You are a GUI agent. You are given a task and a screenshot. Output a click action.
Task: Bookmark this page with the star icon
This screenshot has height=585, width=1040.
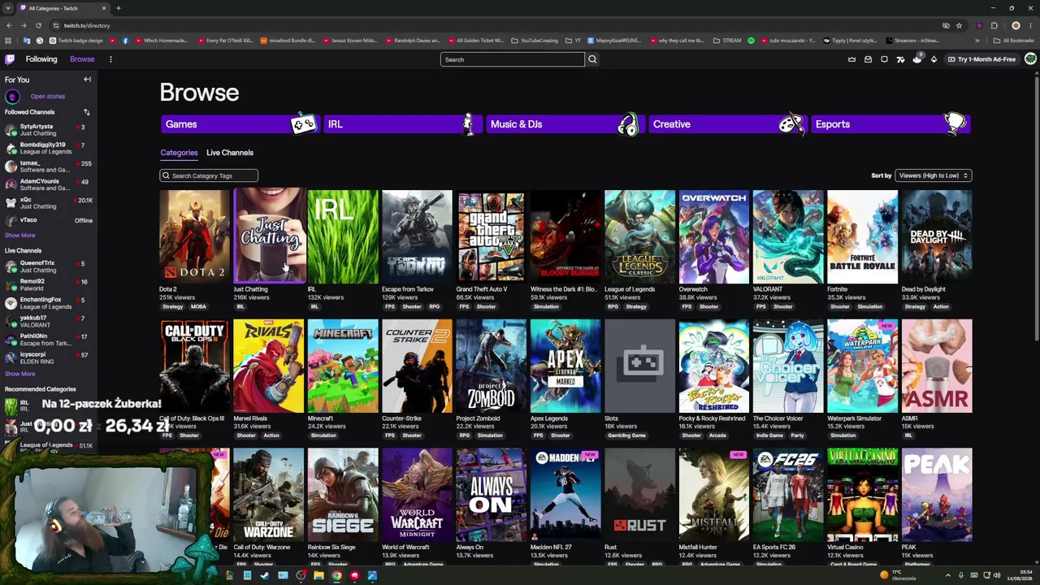(x=959, y=25)
